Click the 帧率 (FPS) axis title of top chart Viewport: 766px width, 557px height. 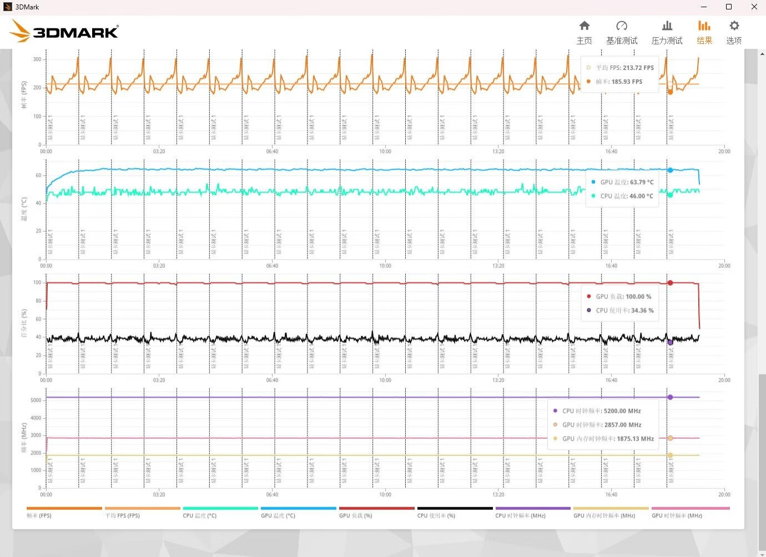(24, 95)
